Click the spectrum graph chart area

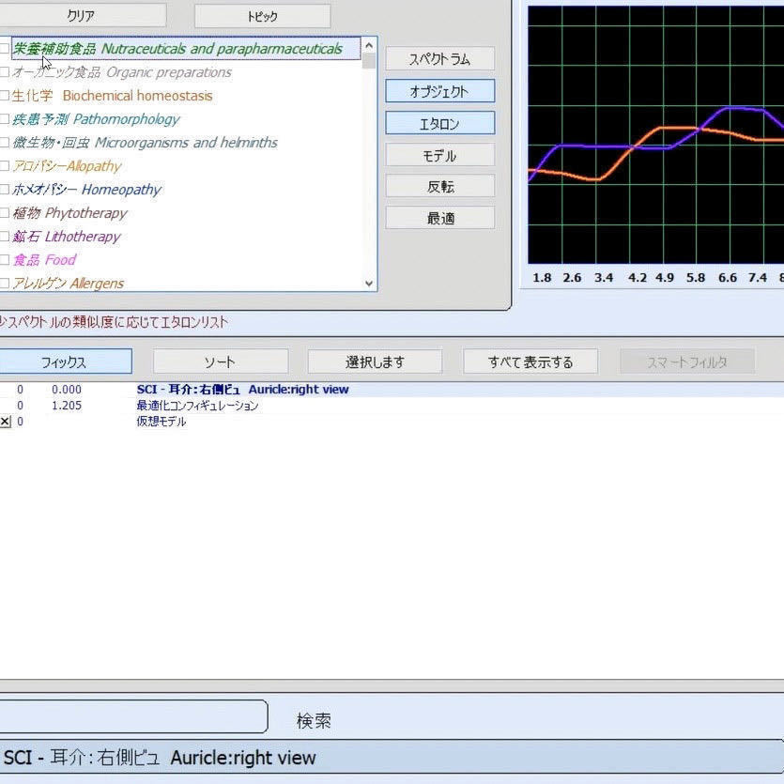click(655, 134)
